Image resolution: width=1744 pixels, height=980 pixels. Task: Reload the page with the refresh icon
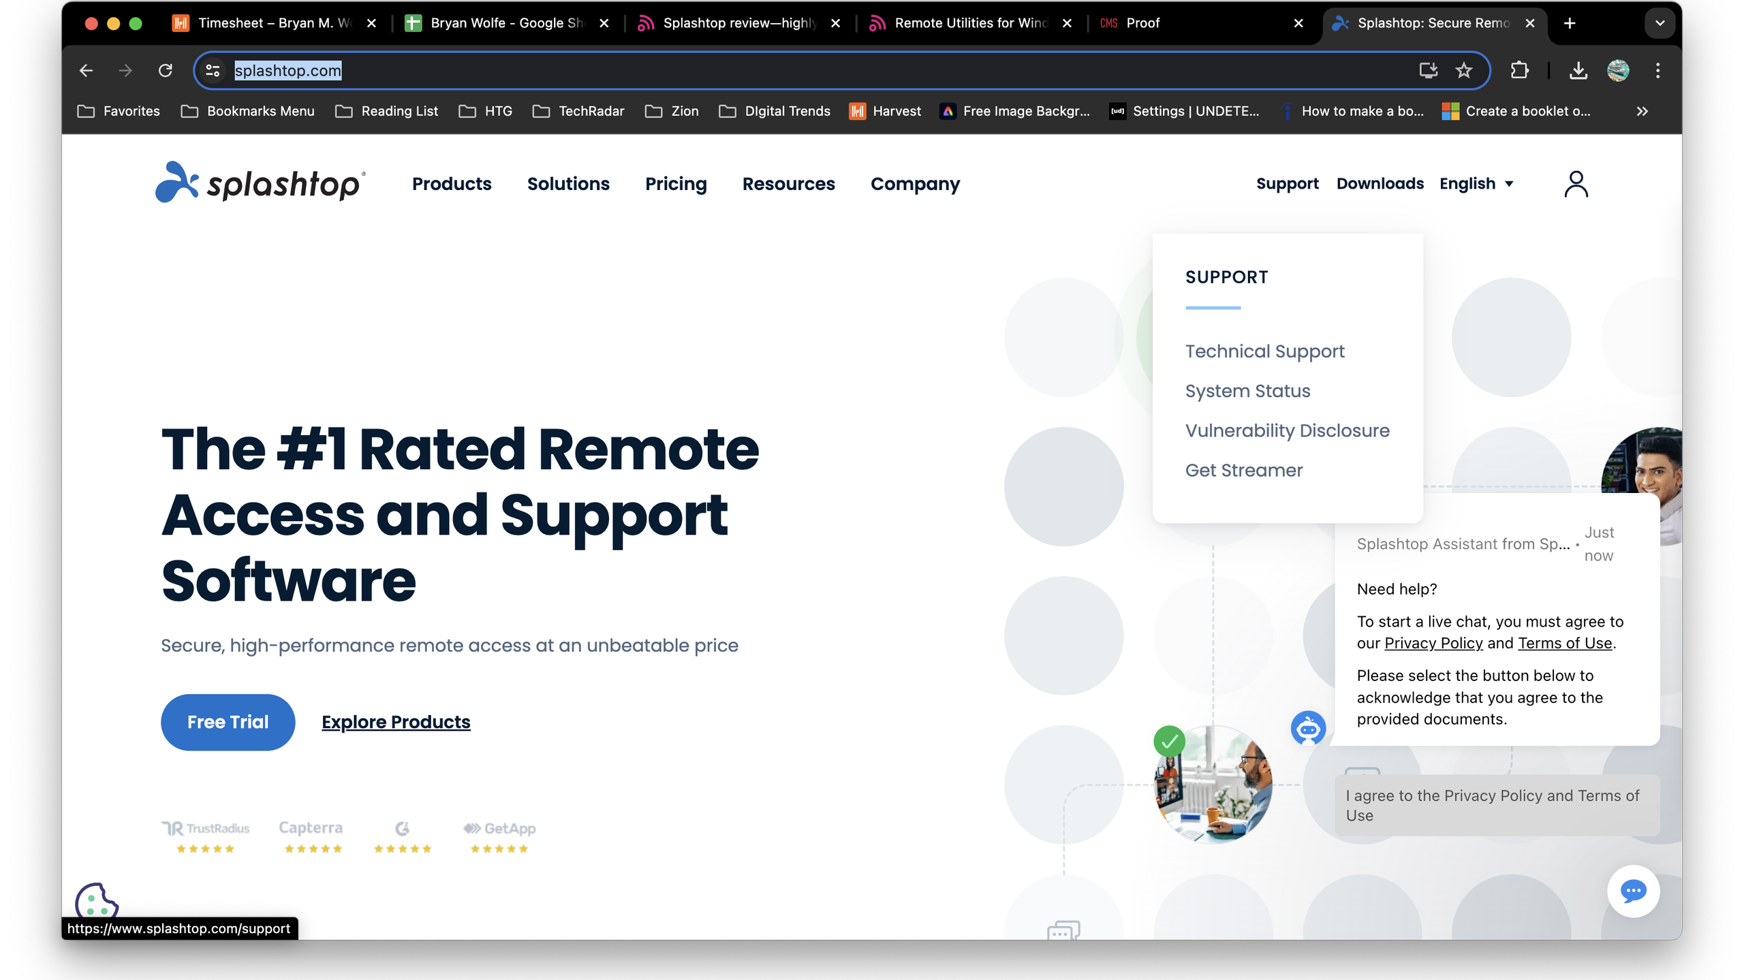coord(166,70)
